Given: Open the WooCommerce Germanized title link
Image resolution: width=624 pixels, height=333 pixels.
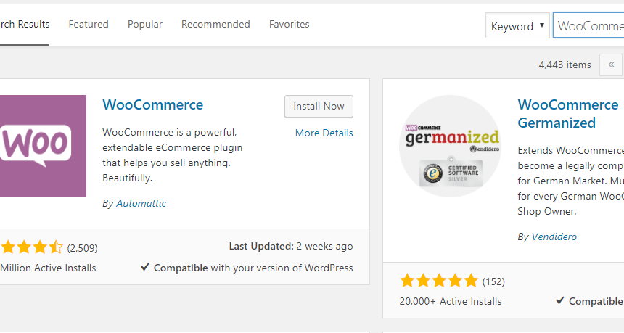Looking at the screenshot, I should click(x=568, y=113).
